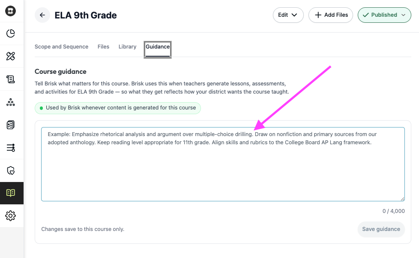This screenshot has width=419, height=258.
Task: Open the Library tab
Action: point(128,46)
